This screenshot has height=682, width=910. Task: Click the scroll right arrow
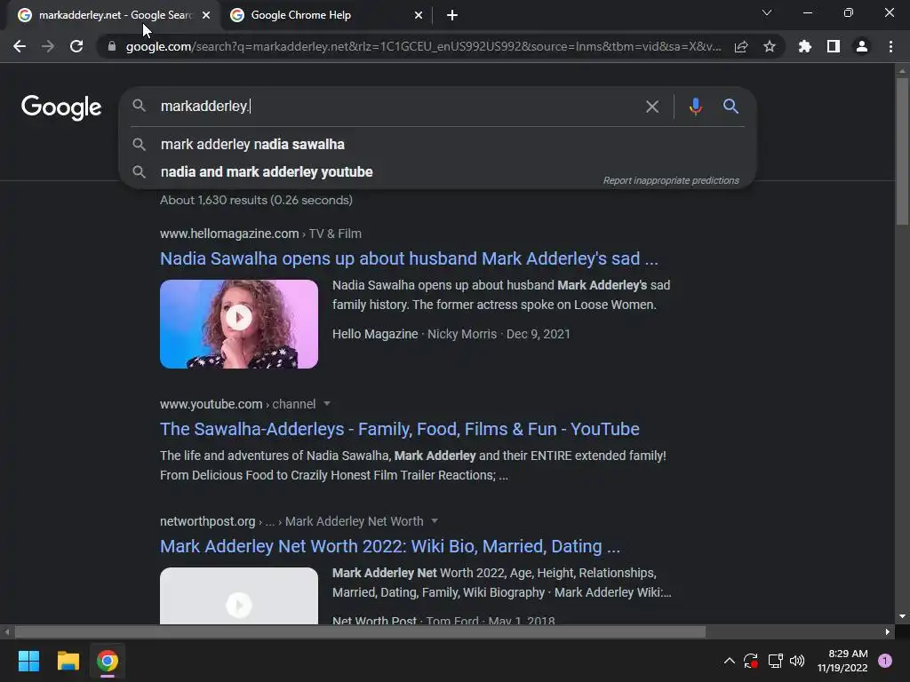888,631
